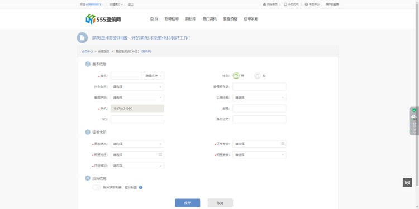Select the 女 gender radio option

(258, 76)
